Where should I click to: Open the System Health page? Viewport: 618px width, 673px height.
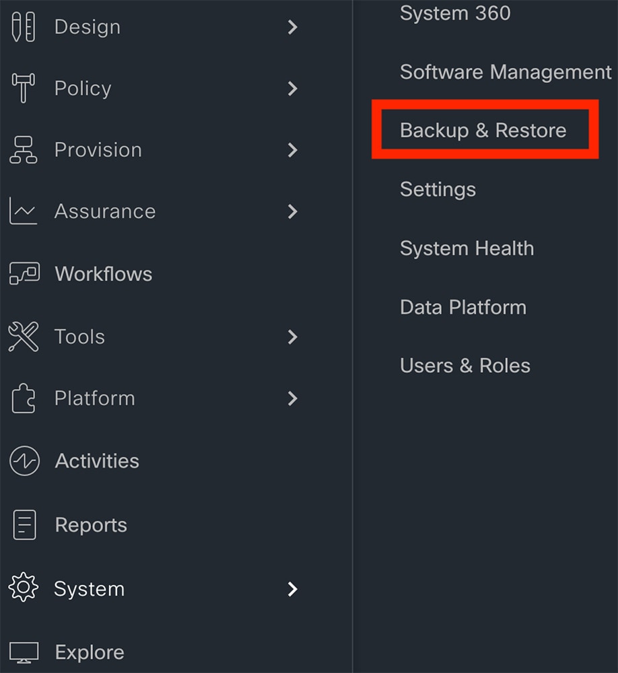pos(467,248)
